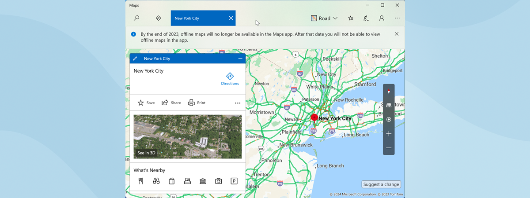The height and width of the screenshot is (198, 530).
Task: Click the What's Nearby heading
Action: click(x=149, y=170)
